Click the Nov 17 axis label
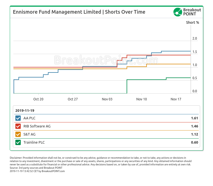 point(176,99)
